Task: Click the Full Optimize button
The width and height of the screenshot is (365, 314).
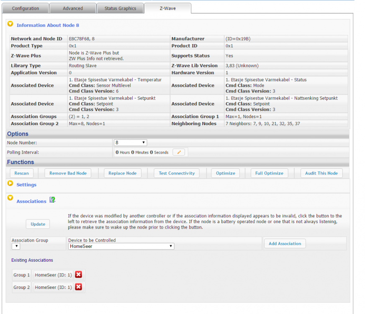Action: click(269, 173)
